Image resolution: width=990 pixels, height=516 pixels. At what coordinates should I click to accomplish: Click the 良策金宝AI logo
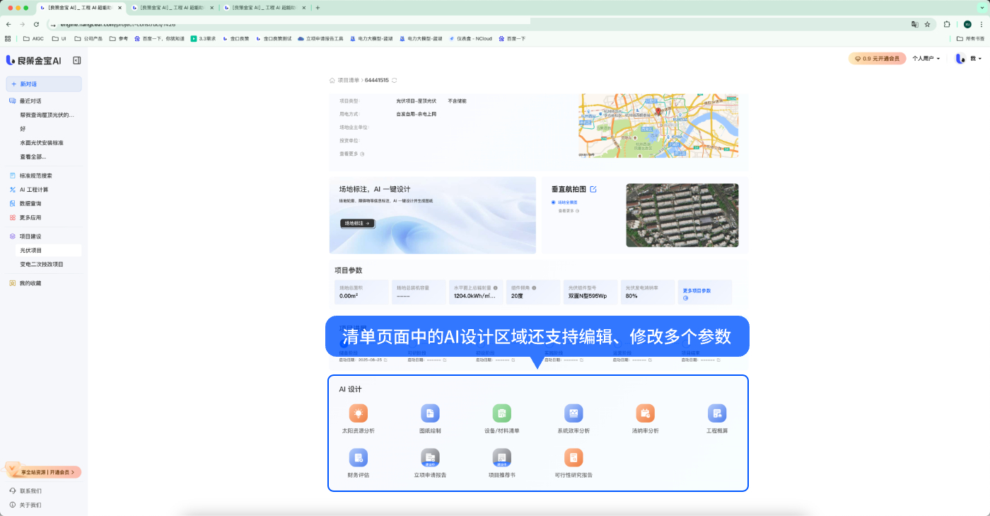click(x=33, y=61)
